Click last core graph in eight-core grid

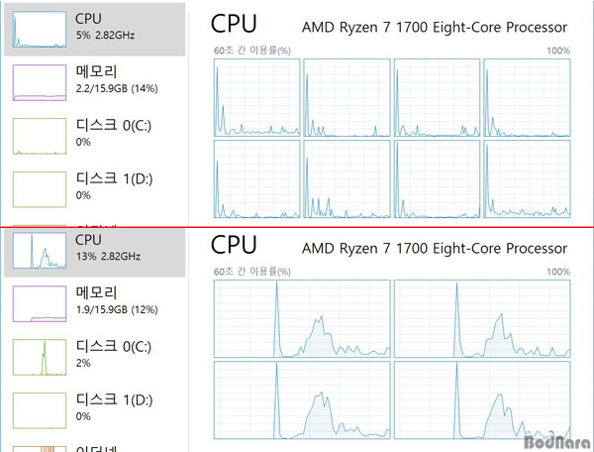(527, 179)
